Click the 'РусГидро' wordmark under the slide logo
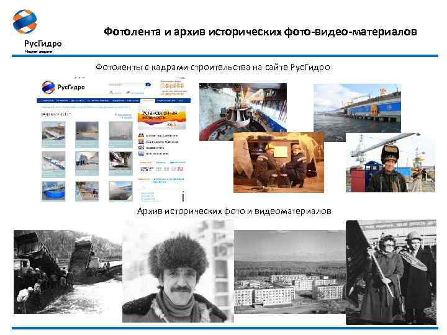This screenshot has height=335, width=447. click(x=43, y=43)
